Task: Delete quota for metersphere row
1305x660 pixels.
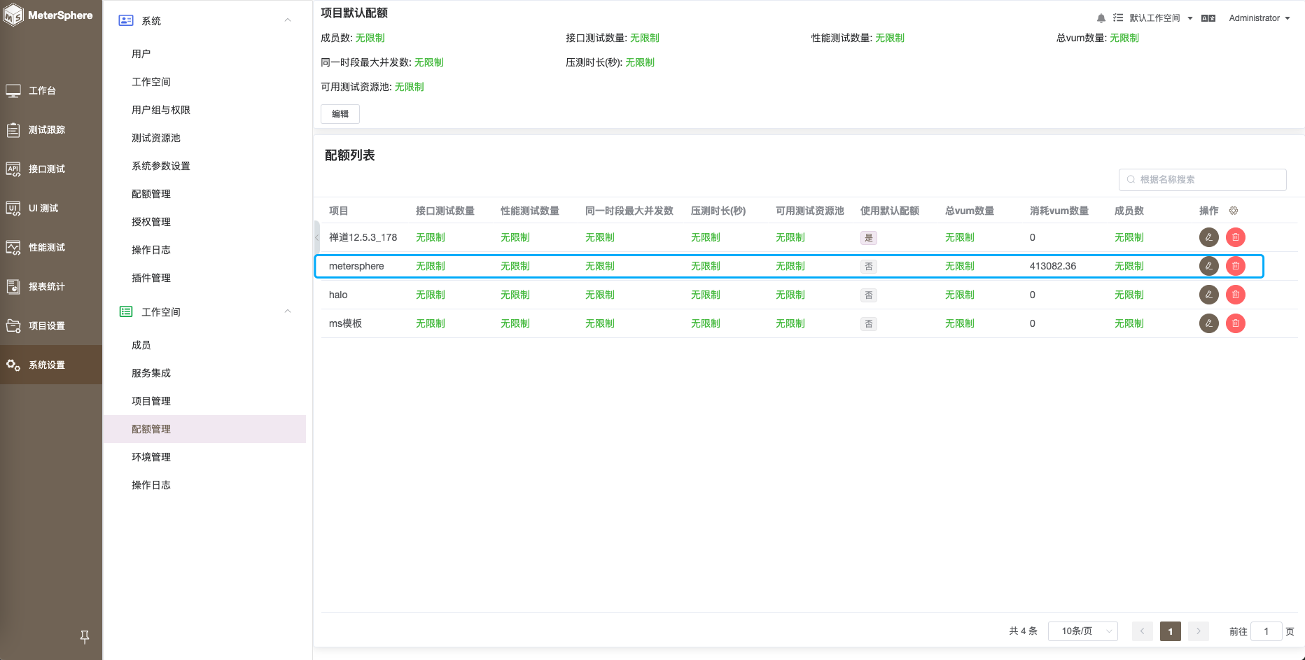Action: click(1236, 266)
